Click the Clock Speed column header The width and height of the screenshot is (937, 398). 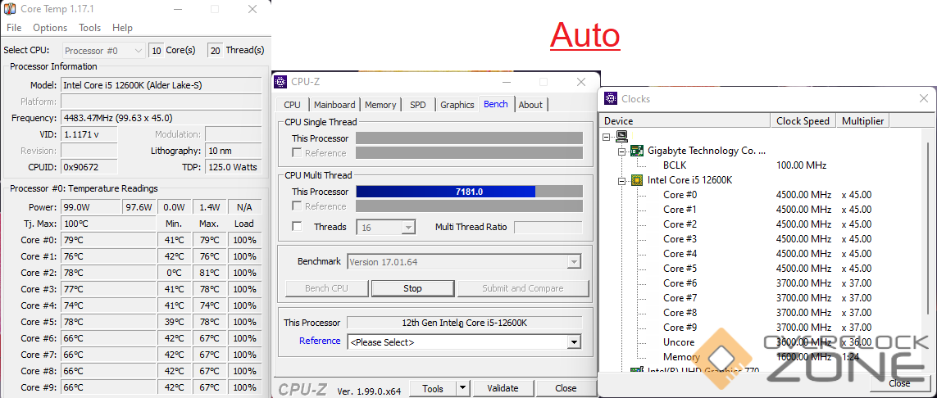click(x=803, y=121)
